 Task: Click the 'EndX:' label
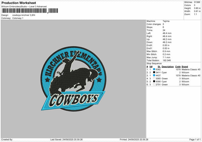pyautogui.click(x=149, y=45)
